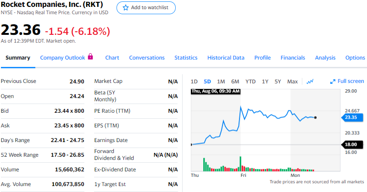Viewport: 367px width, 192px height.
Task: Go to the Options tab
Action: [355, 58]
